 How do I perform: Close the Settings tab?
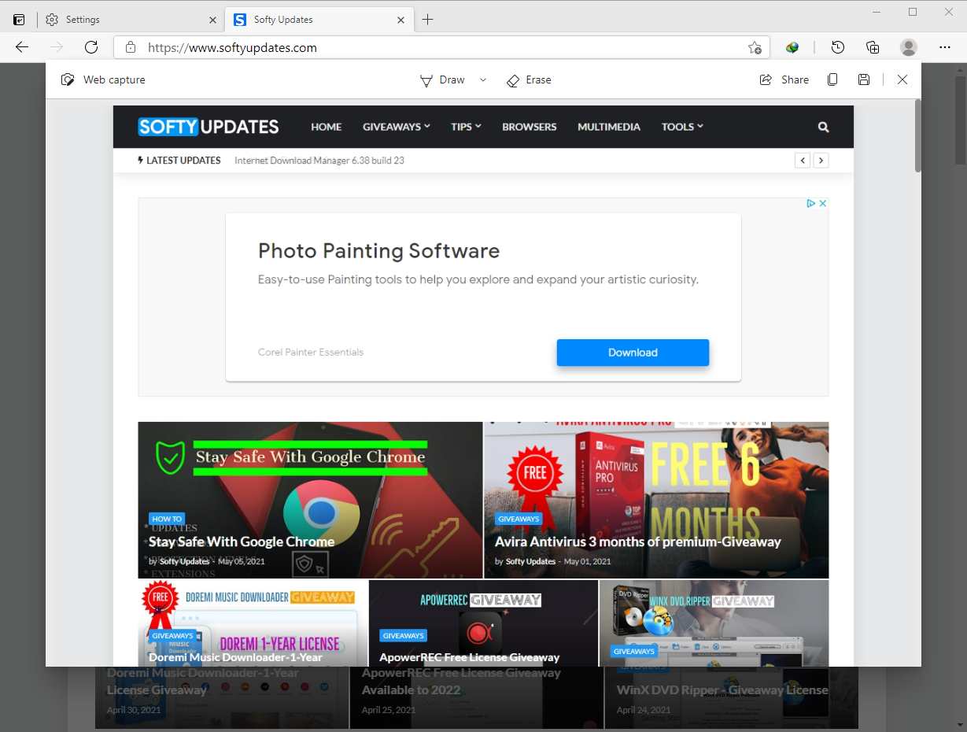click(x=212, y=20)
